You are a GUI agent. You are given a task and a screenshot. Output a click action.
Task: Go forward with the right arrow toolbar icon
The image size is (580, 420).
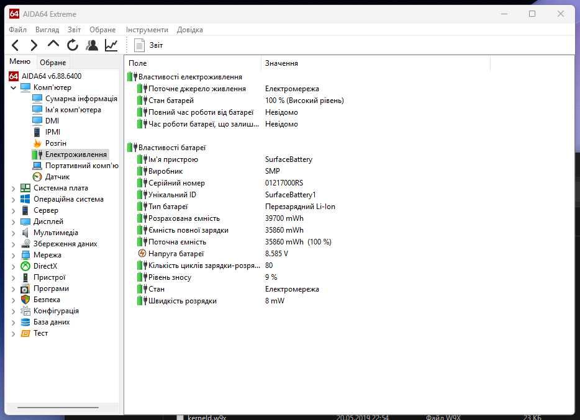(34, 45)
